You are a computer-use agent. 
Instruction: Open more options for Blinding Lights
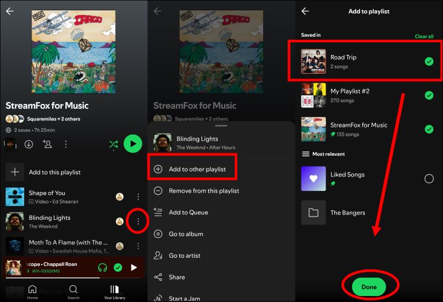(x=138, y=221)
